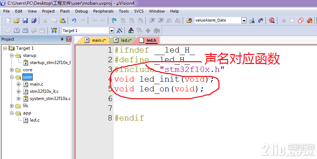Select startup_stm32f10x file in tree
This screenshot has height=159, width=317.
click(50, 63)
